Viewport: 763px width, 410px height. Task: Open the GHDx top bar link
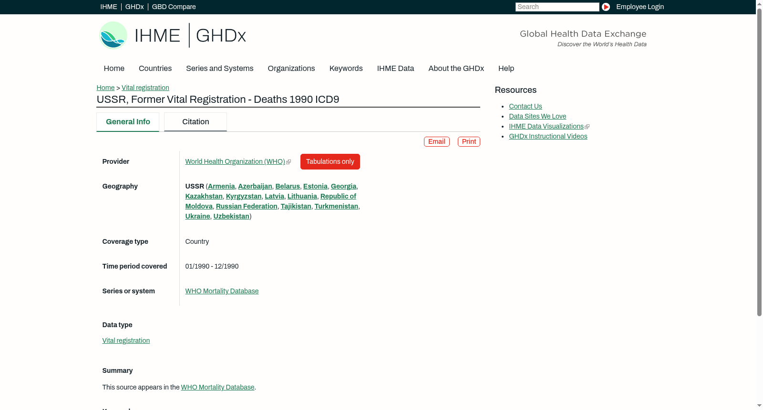(134, 7)
